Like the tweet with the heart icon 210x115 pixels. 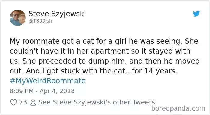coord(14,102)
